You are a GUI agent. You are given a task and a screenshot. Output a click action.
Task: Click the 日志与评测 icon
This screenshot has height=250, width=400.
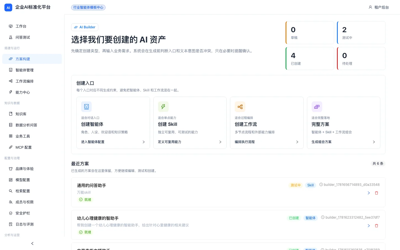coord(11,224)
